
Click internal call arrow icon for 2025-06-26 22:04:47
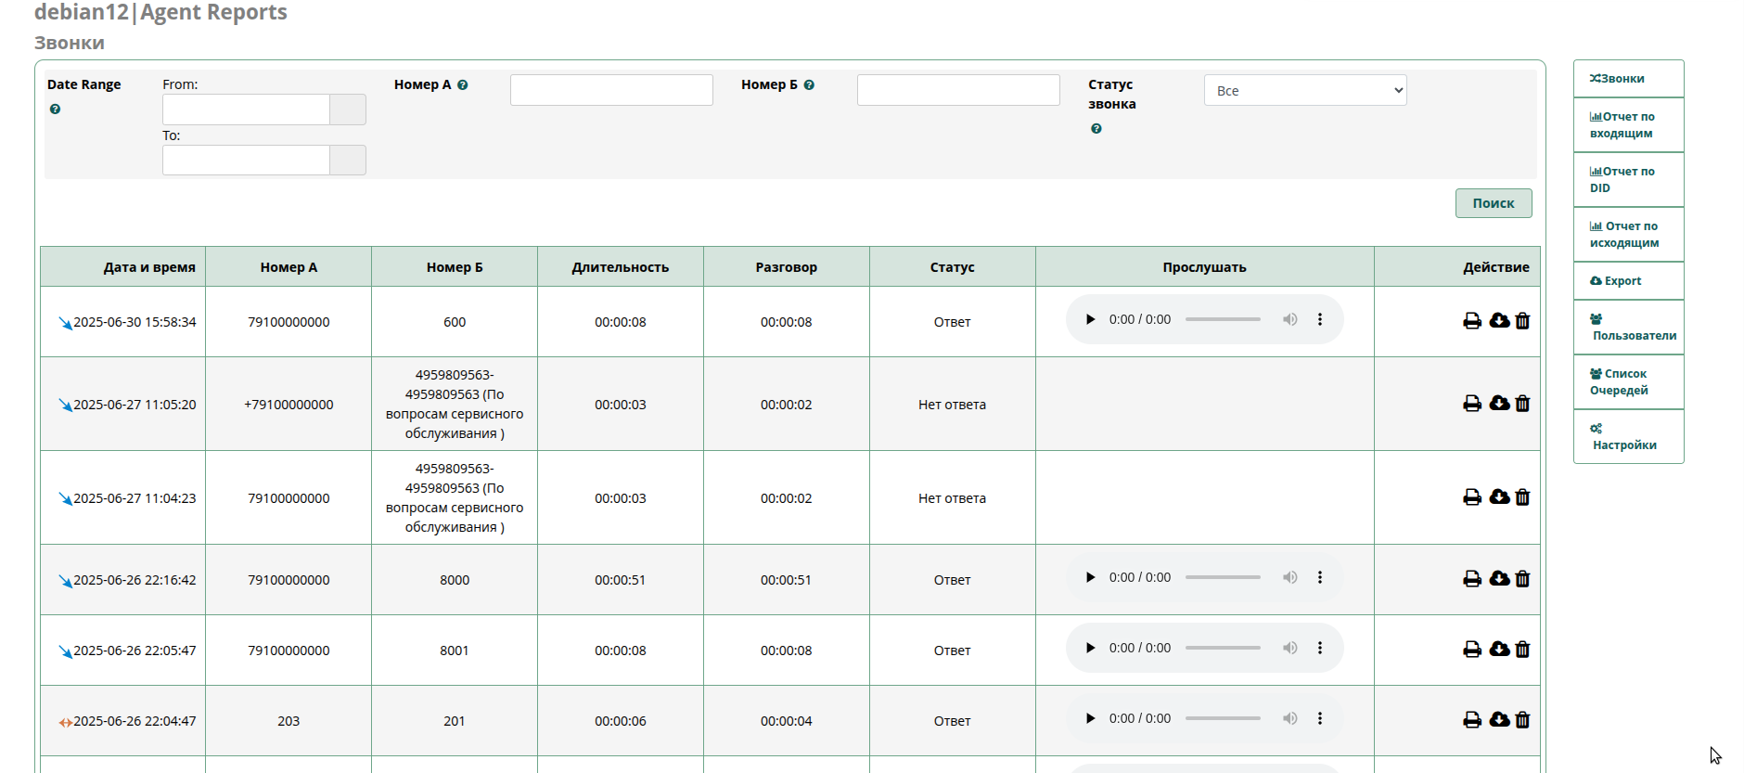pyautogui.click(x=65, y=722)
